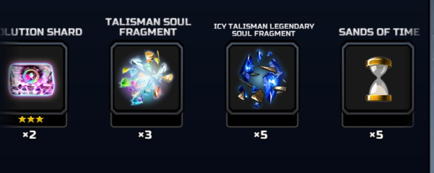The height and width of the screenshot is (173, 434).
Task: Click the x5 quantity under Icy Talisman fragment
Action: [261, 135]
